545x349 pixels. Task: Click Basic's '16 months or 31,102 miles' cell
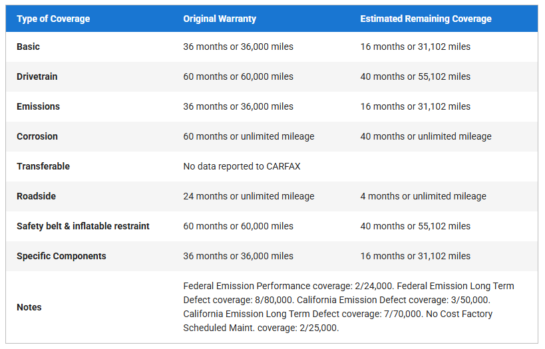tap(415, 47)
